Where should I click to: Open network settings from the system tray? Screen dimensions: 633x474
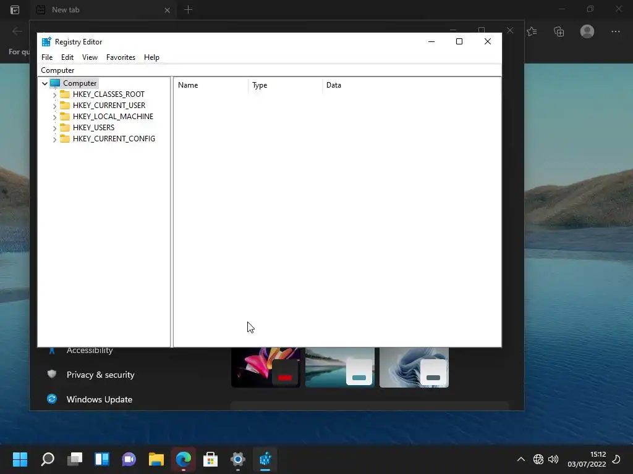[538, 459]
